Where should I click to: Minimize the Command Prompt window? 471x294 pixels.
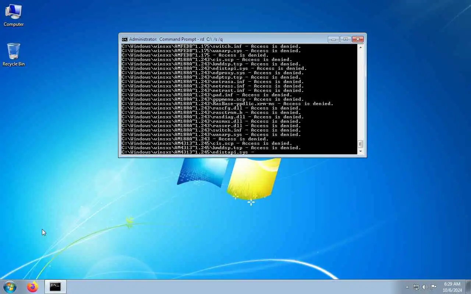pos(333,39)
